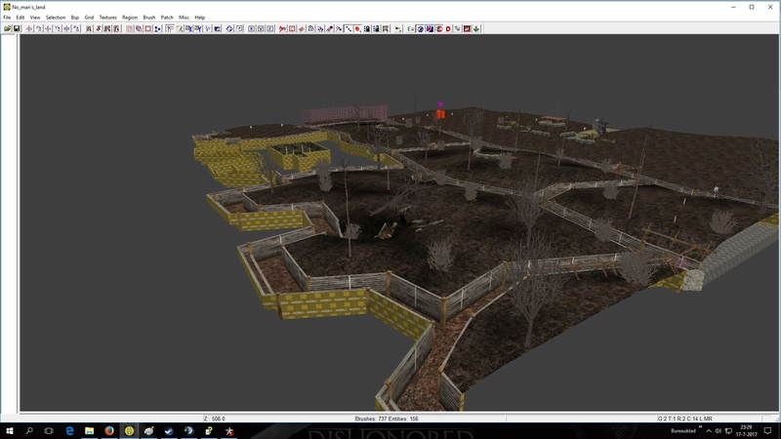
Task: Click the 'Z:: 506.0' status bar readout
Action: [214, 419]
